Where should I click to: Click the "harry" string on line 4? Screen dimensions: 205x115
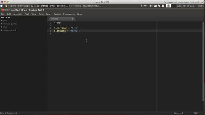point(74,31)
